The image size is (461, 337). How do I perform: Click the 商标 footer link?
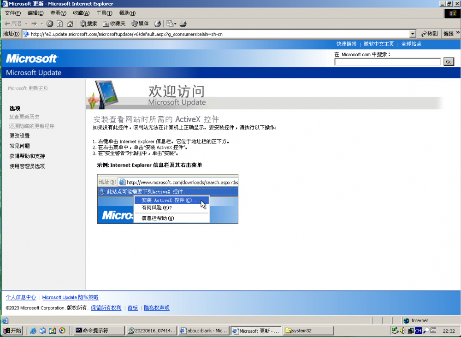coord(133,308)
